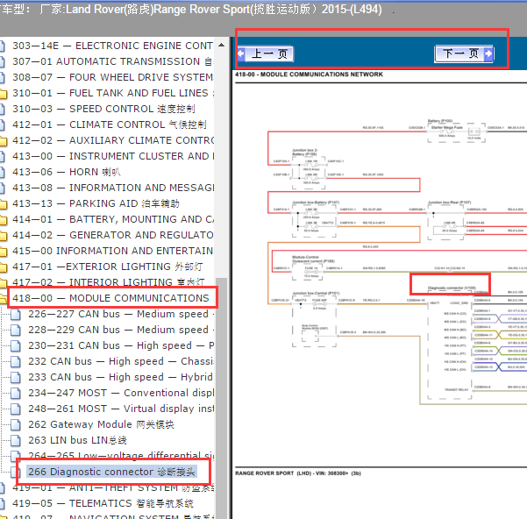
Task: Click page icon beside 234-247 MOST
Action: click(16, 393)
